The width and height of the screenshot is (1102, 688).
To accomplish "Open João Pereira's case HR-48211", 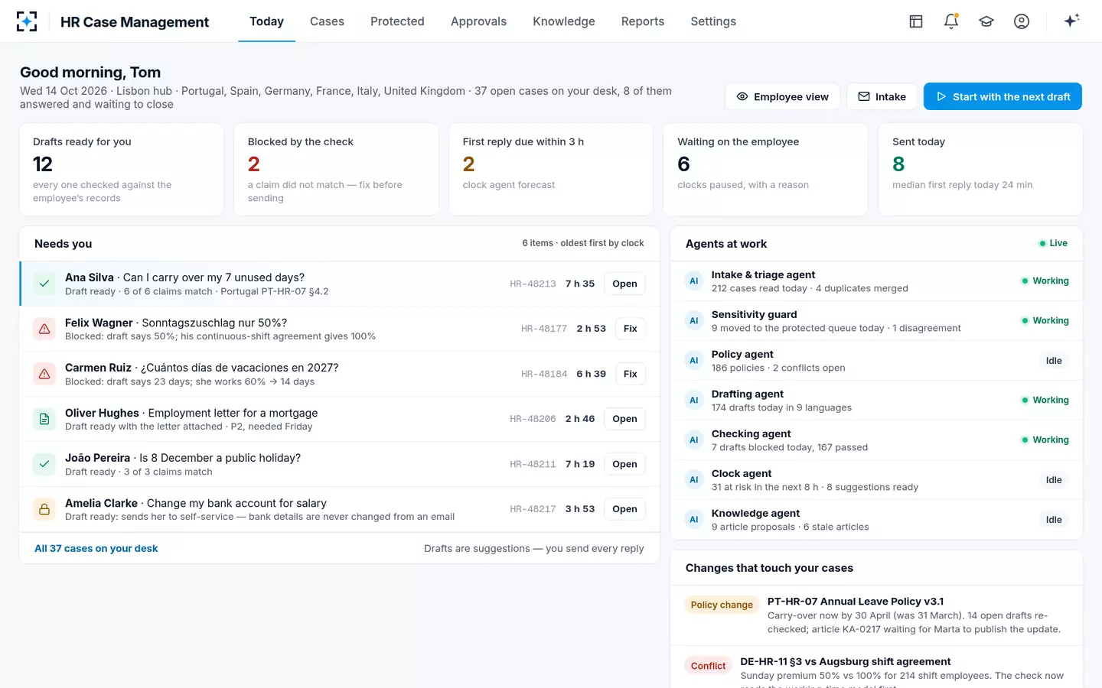I will coord(624,464).
